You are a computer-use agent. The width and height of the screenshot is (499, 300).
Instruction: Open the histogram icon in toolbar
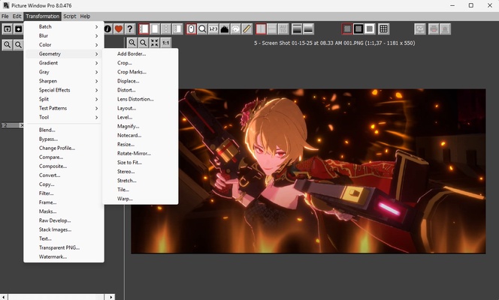pos(225,29)
